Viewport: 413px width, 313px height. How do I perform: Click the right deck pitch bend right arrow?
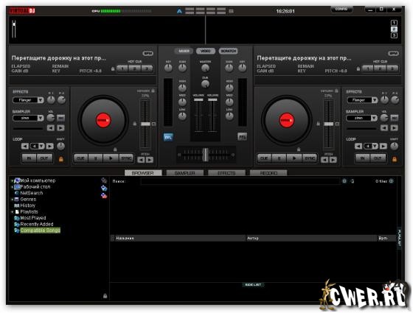(x=333, y=160)
